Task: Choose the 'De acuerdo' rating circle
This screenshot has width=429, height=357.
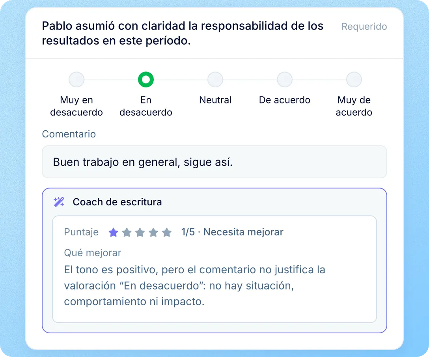Action: click(x=285, y=79)
